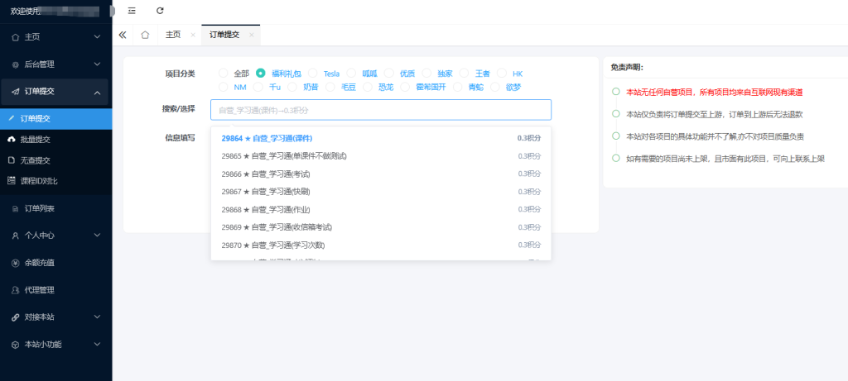Viewport: 848px width, 381px height.
Task: Select the 优质 category radio
Action: [x=389, y=73]
